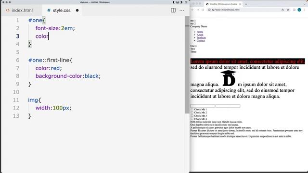Screen dimensions: 308x173
Task: Click the second text input on webpage
Action: pyautogui.click(x=228, y=106)
